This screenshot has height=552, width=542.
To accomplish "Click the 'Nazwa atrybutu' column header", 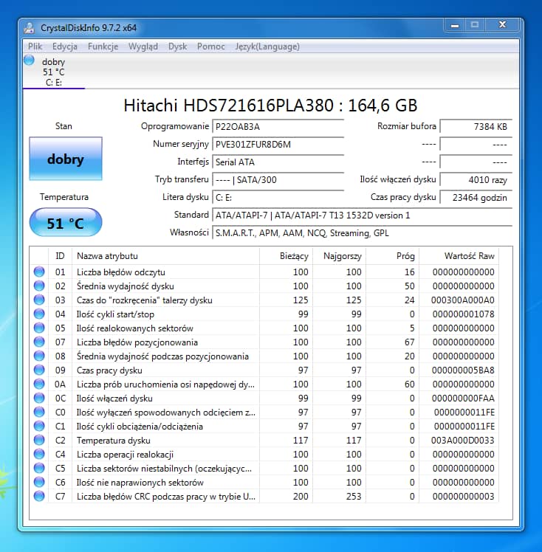I will [x=107, y=256].
